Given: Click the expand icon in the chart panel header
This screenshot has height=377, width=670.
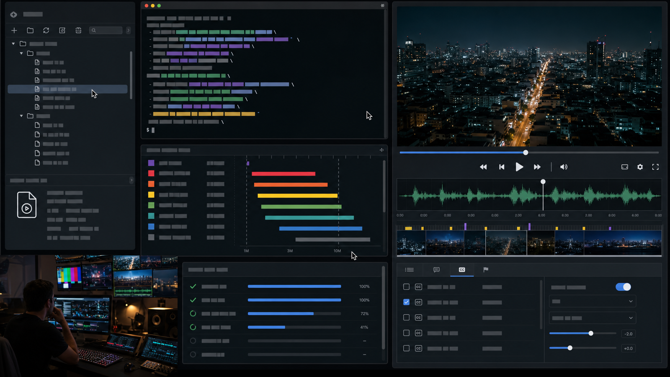Looking at the screenshot, I should click(381, 150).
